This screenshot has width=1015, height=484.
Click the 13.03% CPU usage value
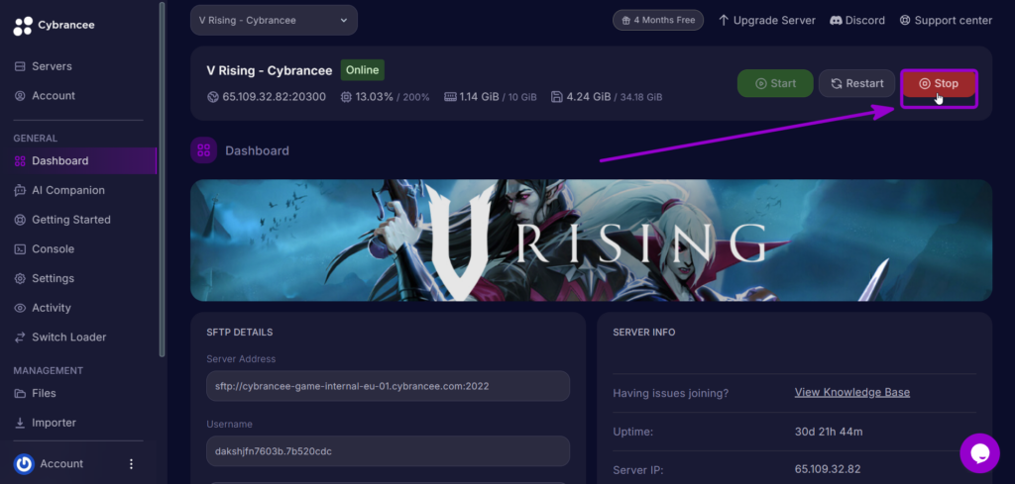point(374,97)
